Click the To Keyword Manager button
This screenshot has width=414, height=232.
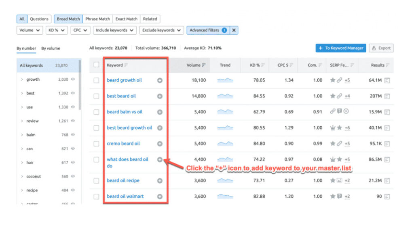tap(341, 48)
